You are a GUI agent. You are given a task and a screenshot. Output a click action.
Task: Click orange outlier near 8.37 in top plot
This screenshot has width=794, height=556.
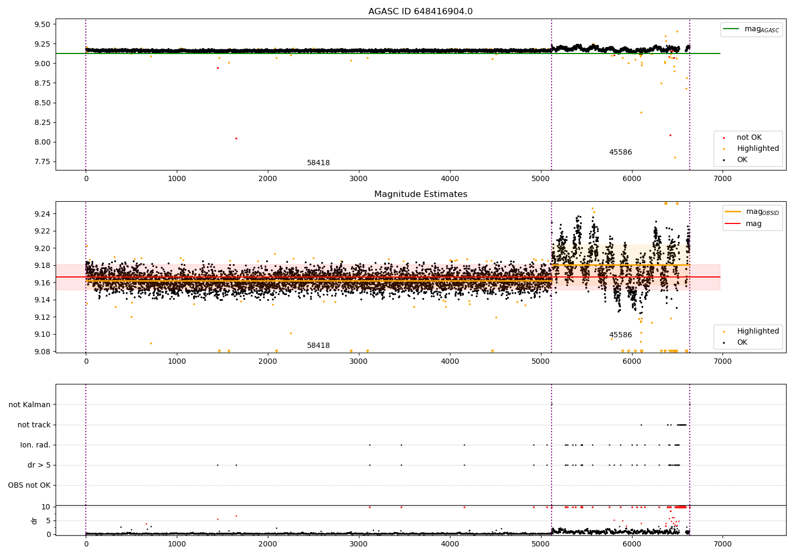click(641, 112)
